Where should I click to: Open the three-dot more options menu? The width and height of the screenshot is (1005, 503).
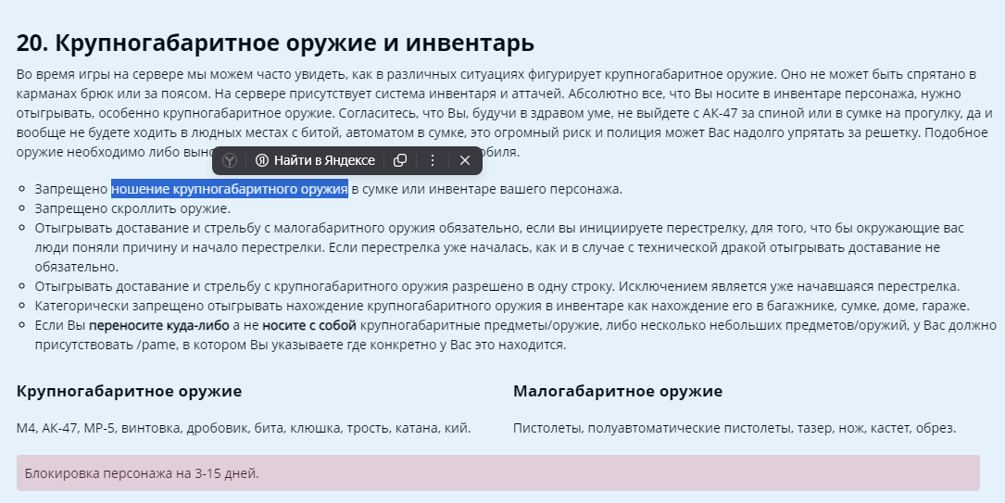click(432, 160)
